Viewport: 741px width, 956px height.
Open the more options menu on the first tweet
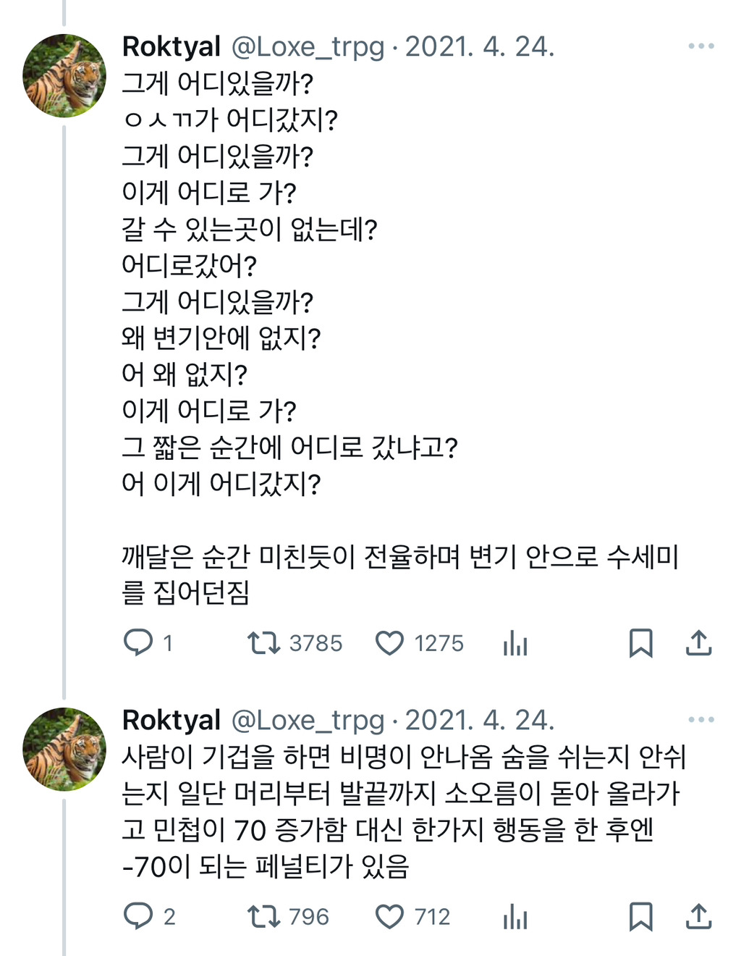pos(700,46)
